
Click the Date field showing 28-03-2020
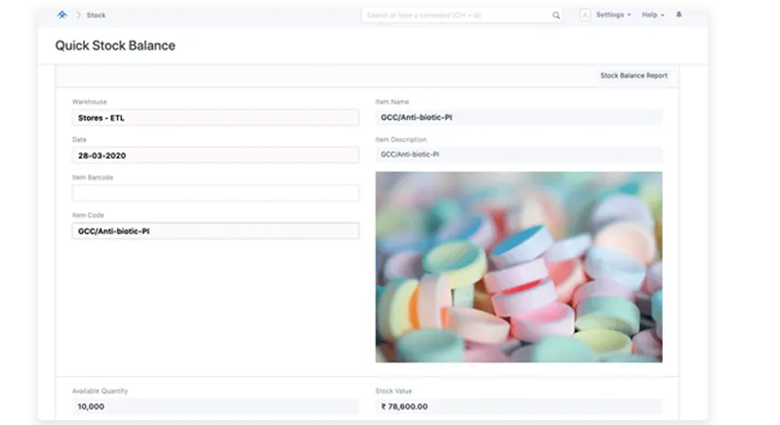(215, 155)
